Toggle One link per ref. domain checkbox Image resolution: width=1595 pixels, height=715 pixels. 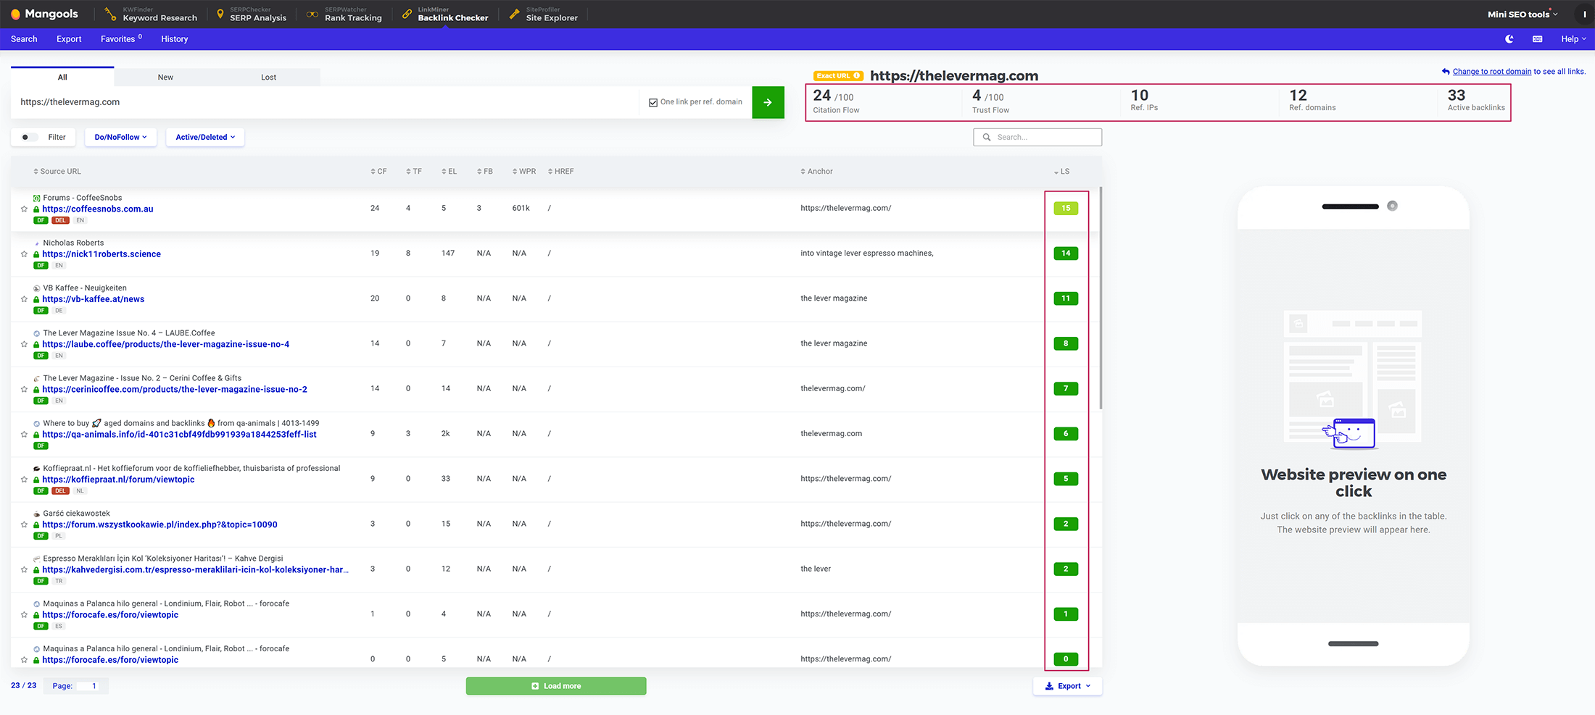(x=653, y=102)
